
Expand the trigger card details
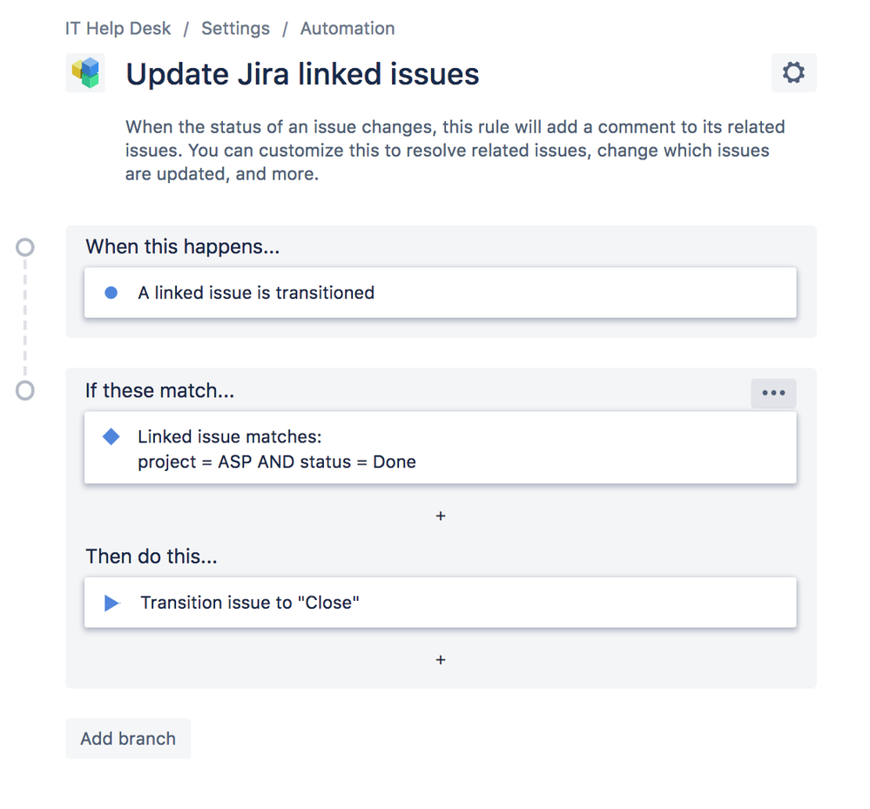(440, 293)
